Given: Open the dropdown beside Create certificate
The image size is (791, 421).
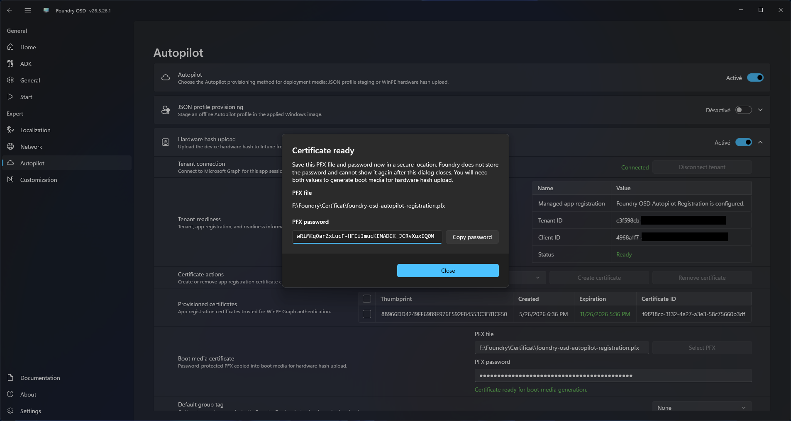Looking at the screenshot, I should pyautogui.click(x=538, y=278).
